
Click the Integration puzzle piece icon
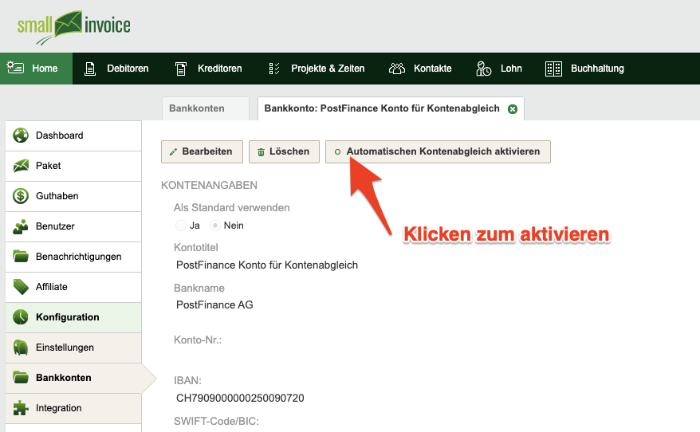21,408
